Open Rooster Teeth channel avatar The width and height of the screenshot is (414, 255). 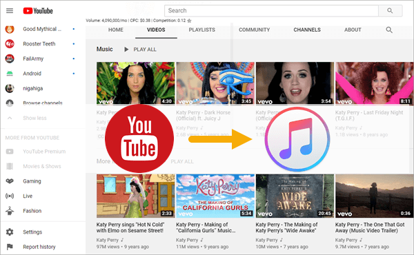point(10,44)
